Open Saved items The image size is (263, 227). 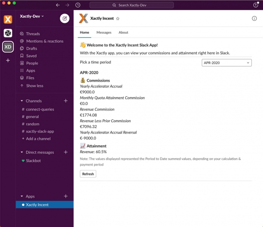[31, 56]
